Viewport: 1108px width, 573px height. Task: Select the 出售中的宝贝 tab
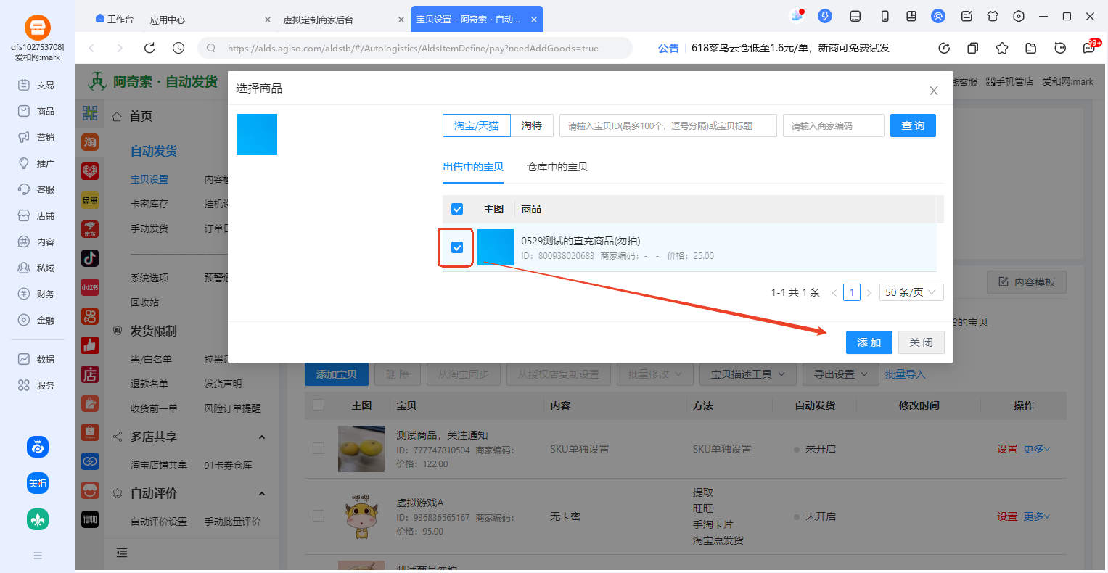[473, 167]
